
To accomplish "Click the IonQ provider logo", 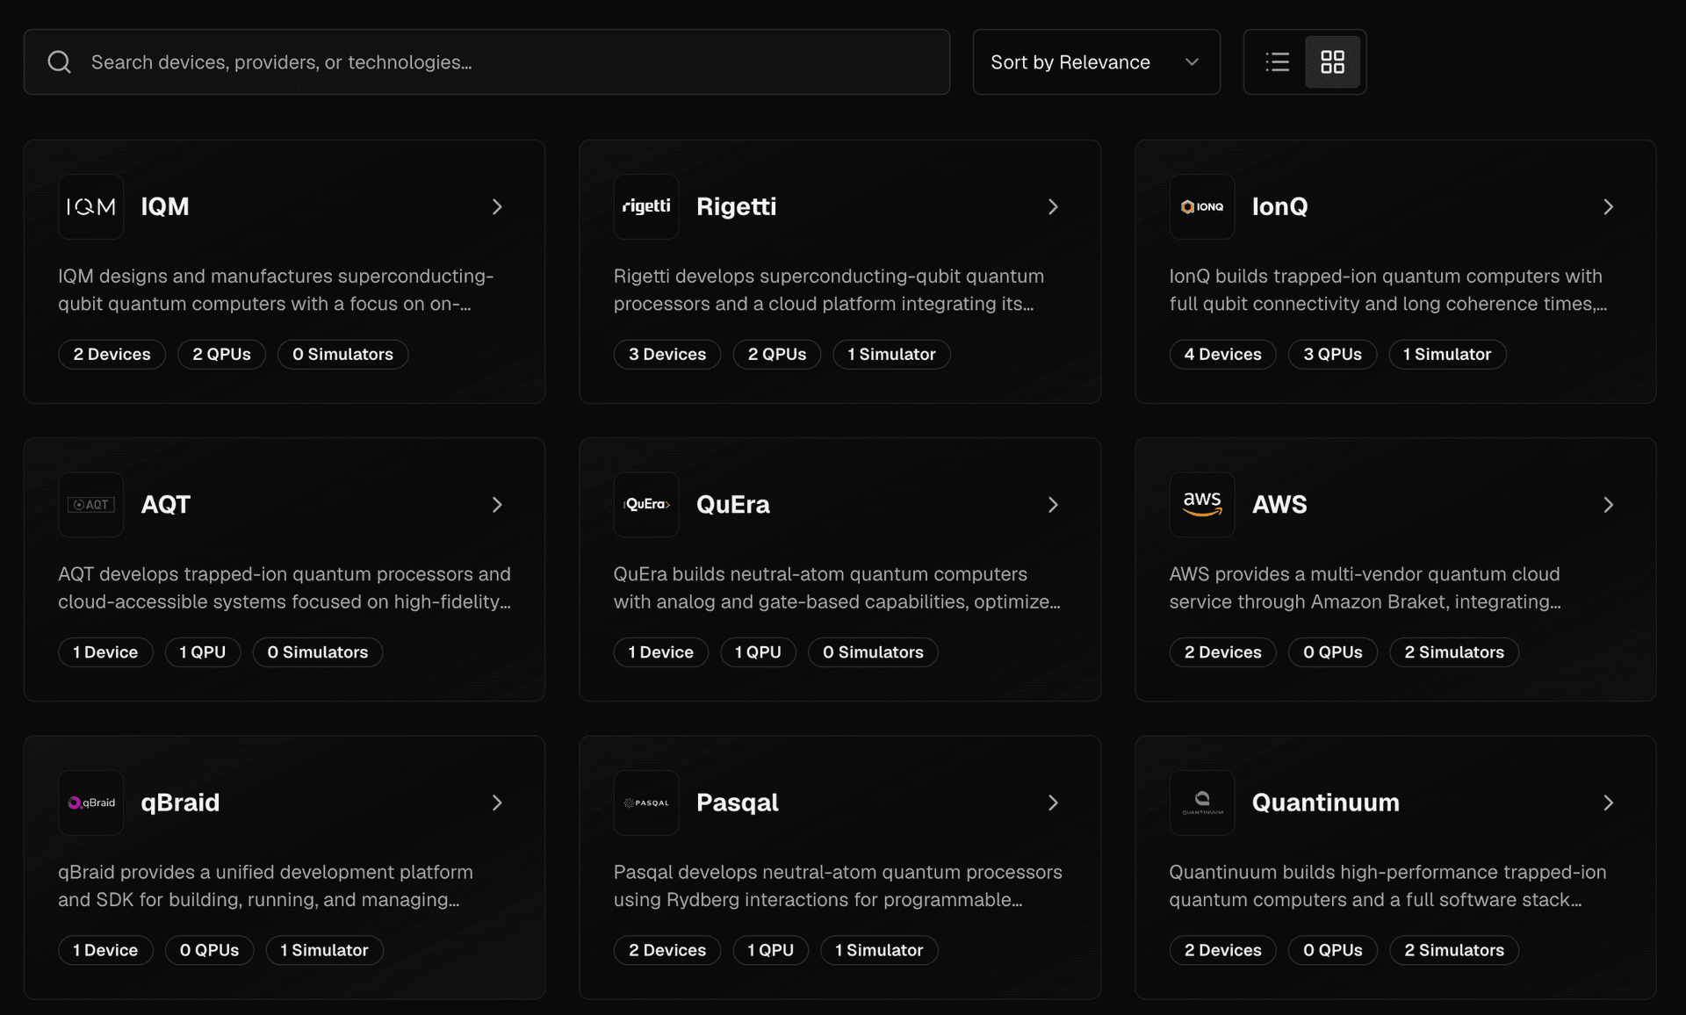I will pos(1202,206).
